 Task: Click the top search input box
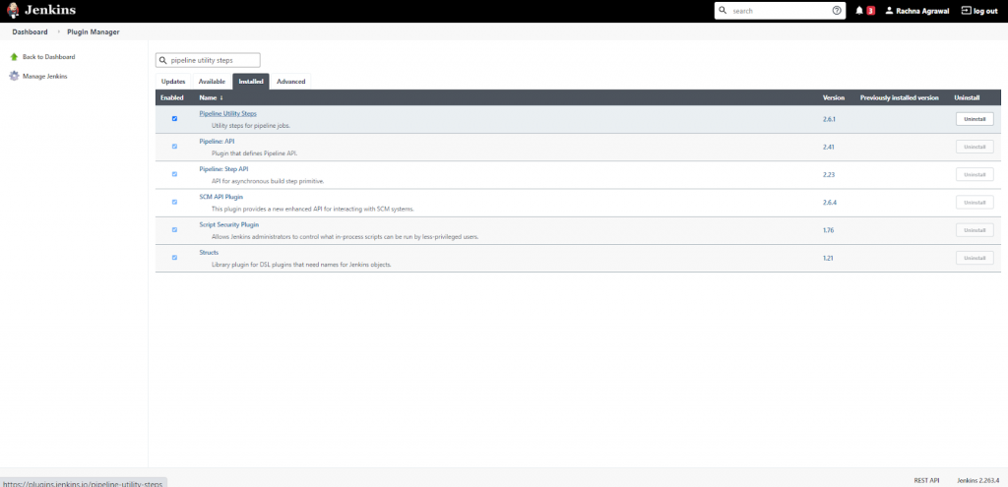pos(780,11)
